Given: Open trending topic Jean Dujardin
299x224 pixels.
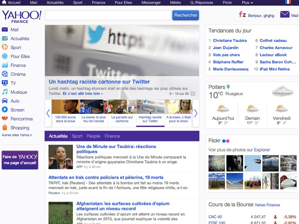Looking at the screenshot, I should click(226, 48).
